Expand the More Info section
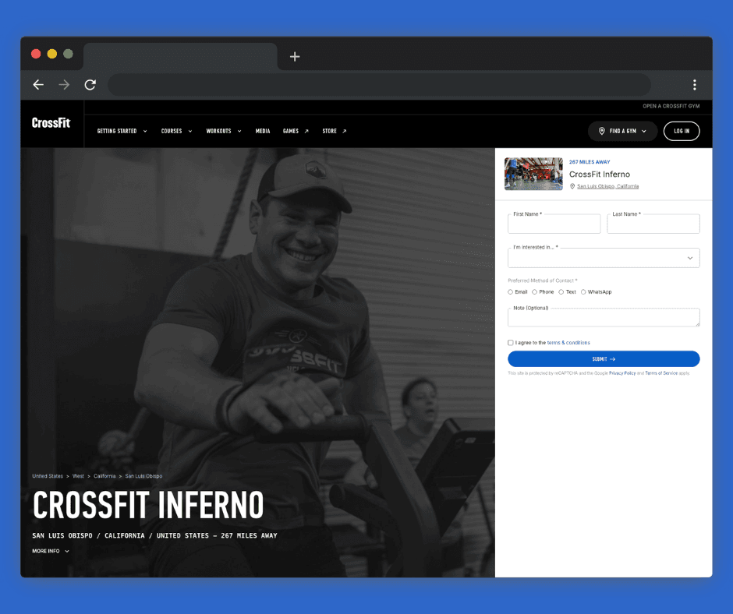The image size is (733, 614). tap(51, 551)
